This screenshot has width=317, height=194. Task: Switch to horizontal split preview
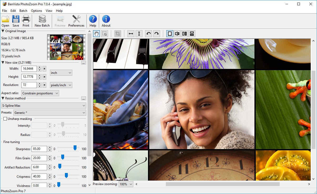(192, 34)
